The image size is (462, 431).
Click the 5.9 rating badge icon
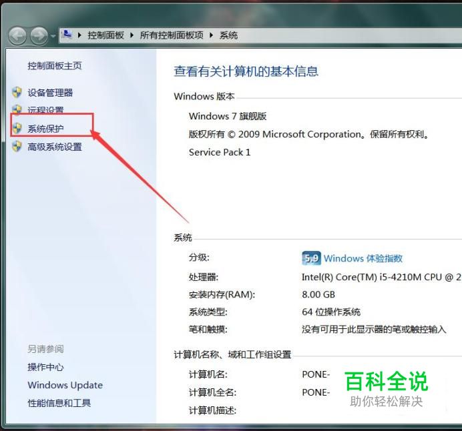pos(311,258)
